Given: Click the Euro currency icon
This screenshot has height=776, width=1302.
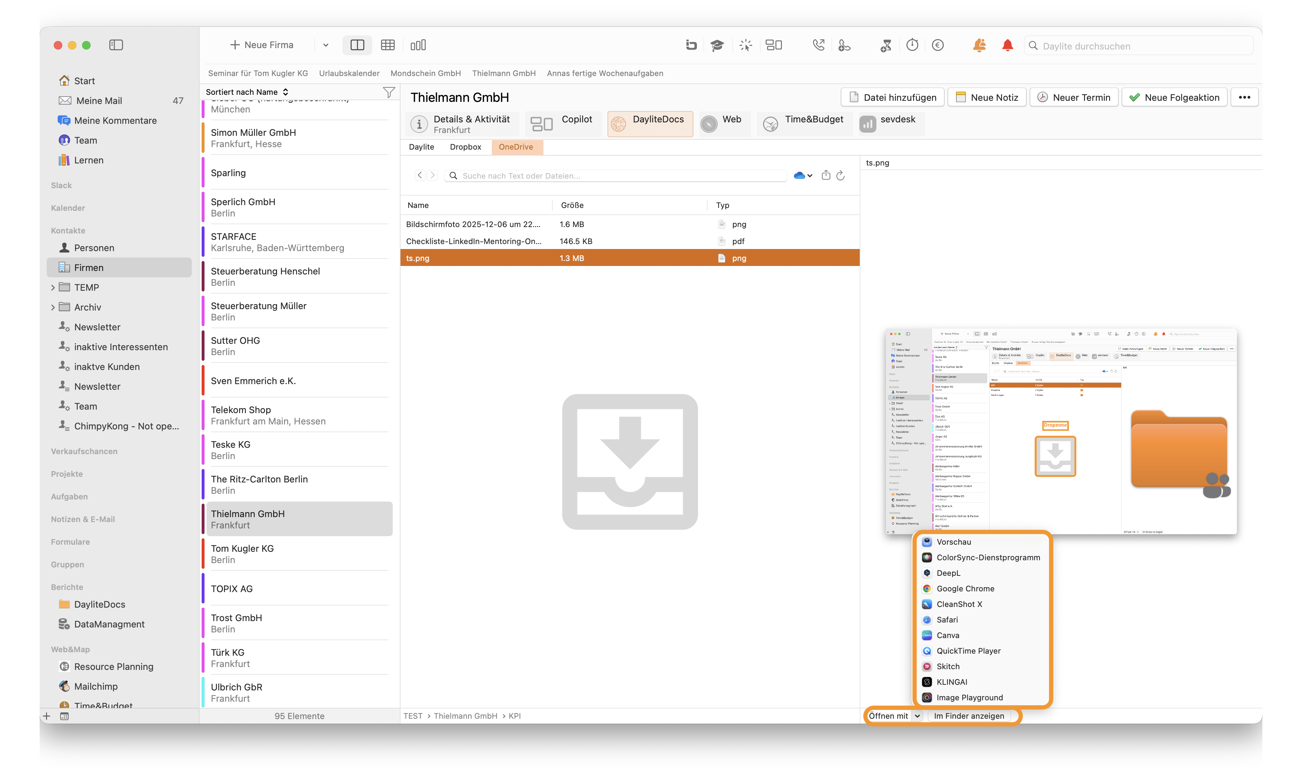Looking at the screenshot, I should [938, 46].
